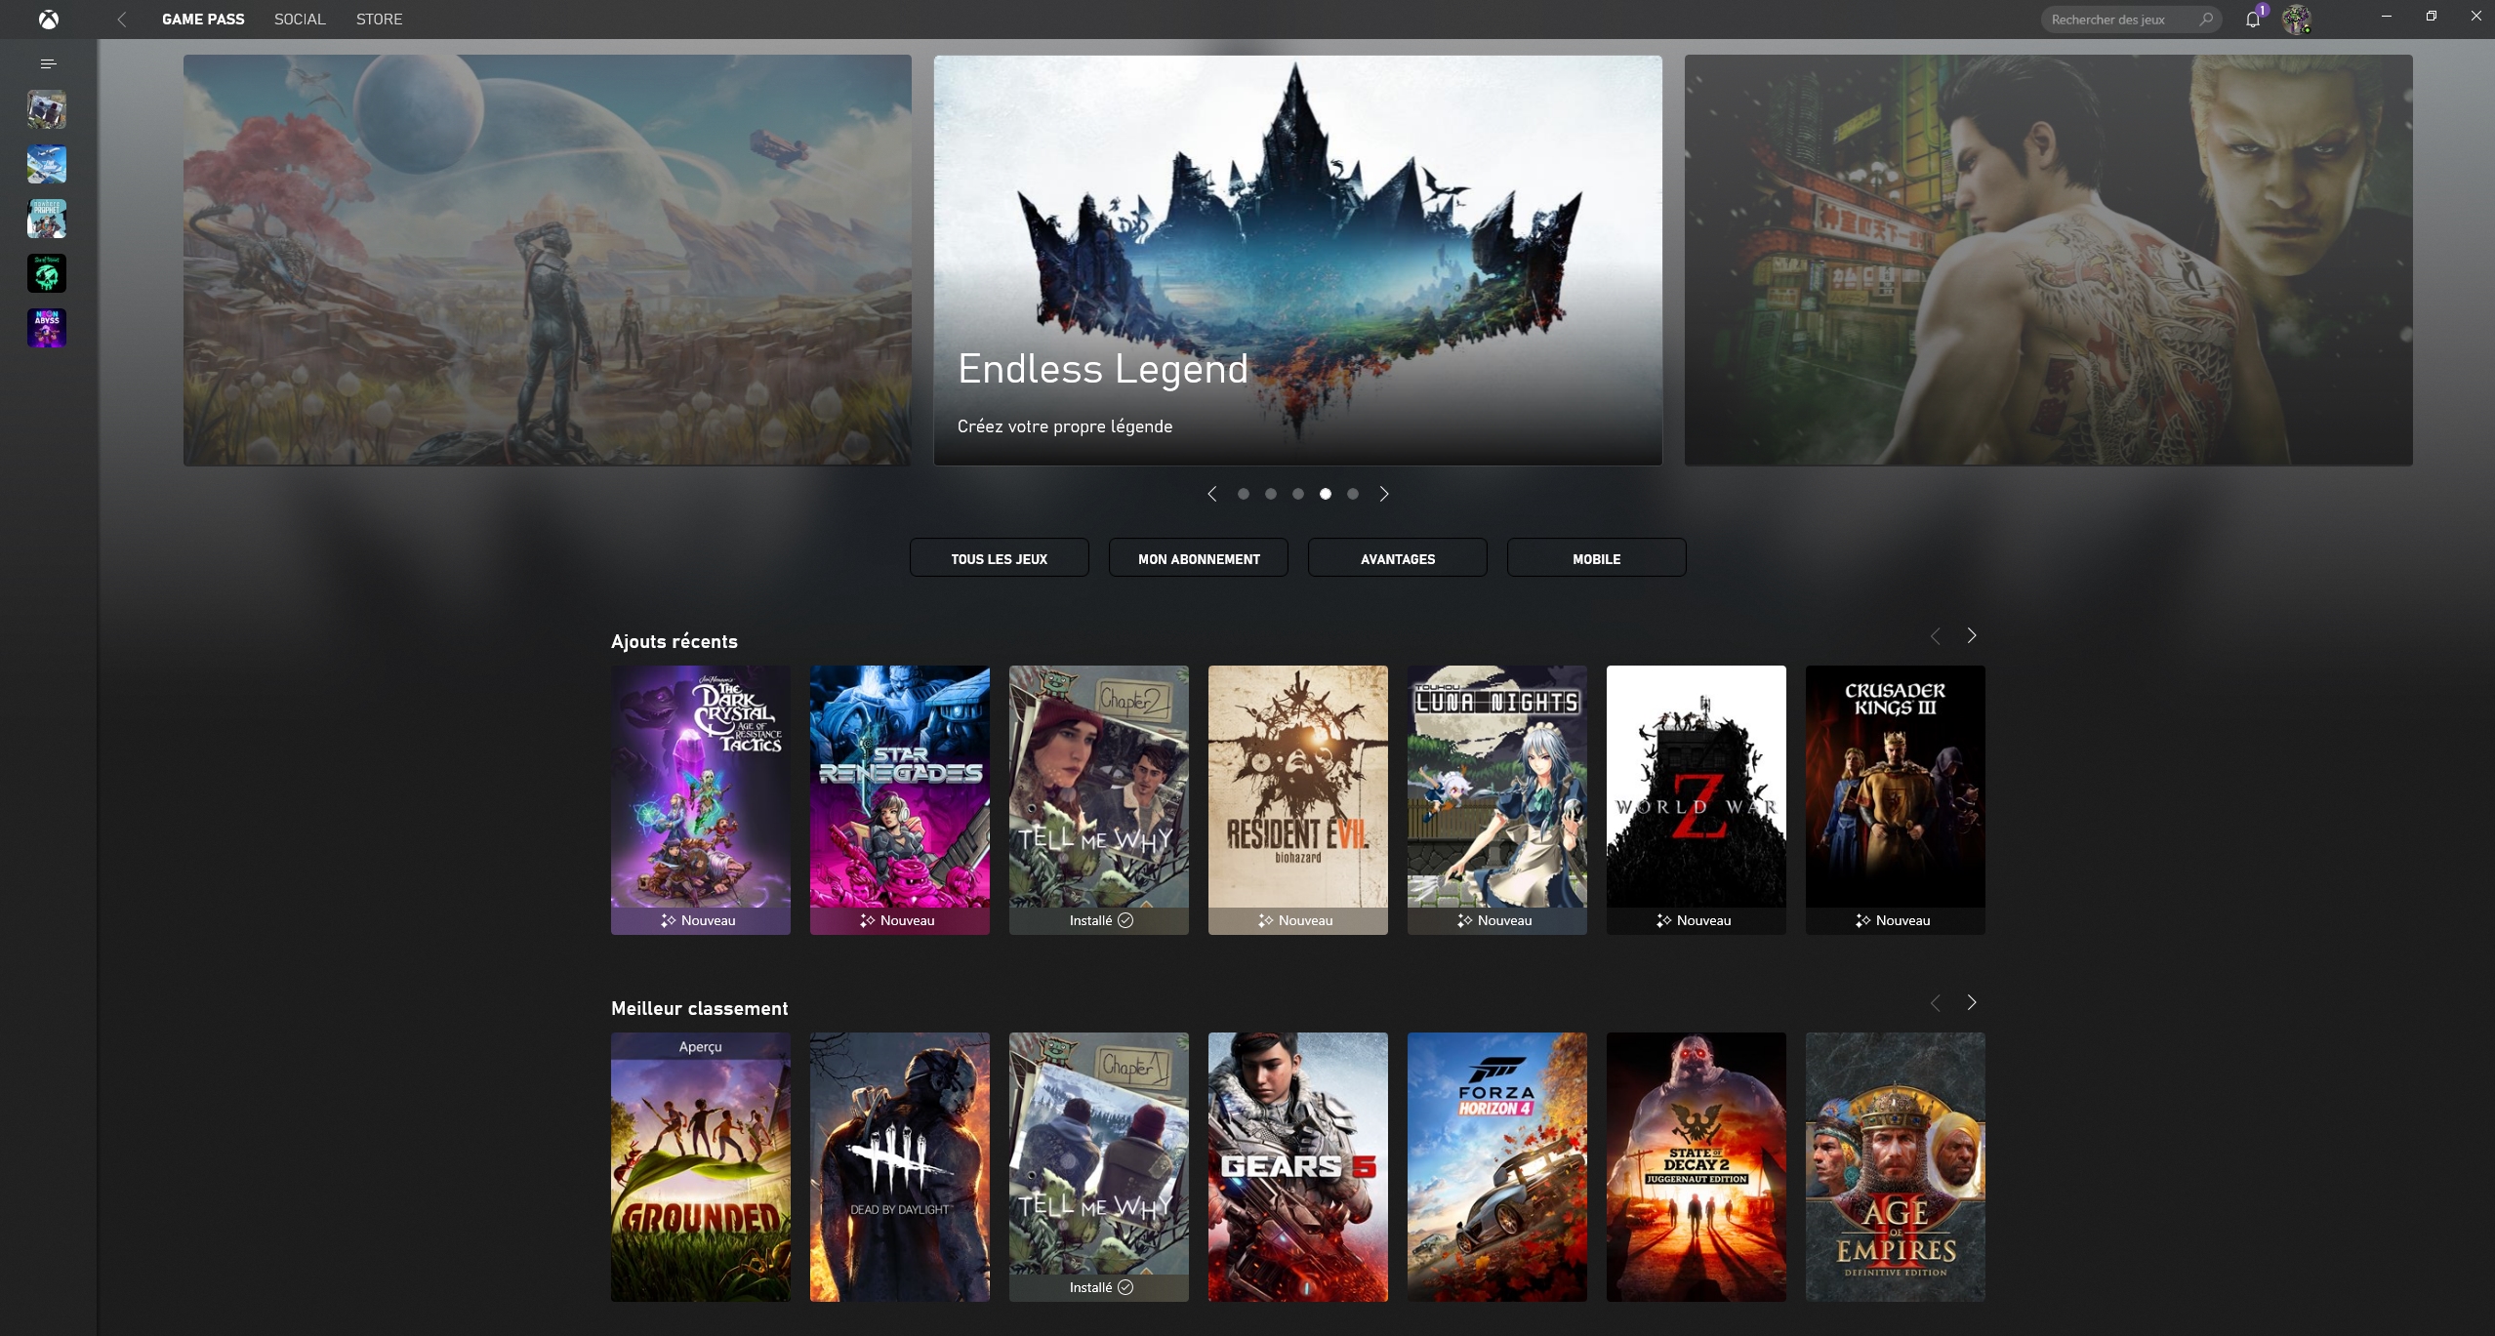Screen dimensions: 2495x1336
Task: Open Resident Evil biohazard tile
Action: click(x=1298, y=799)
